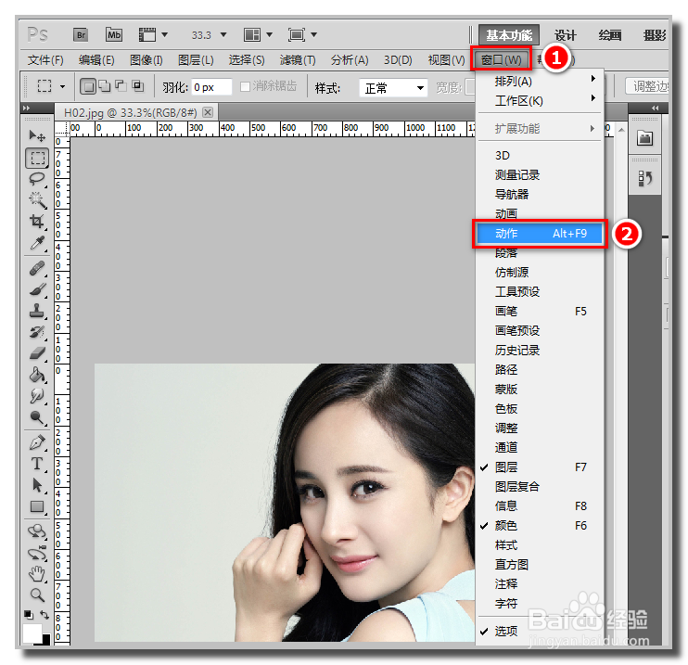This screenshot has width=688, height=665.
Task: Launch Adobe Bridge via Br icon
Action: click(81, 34)
